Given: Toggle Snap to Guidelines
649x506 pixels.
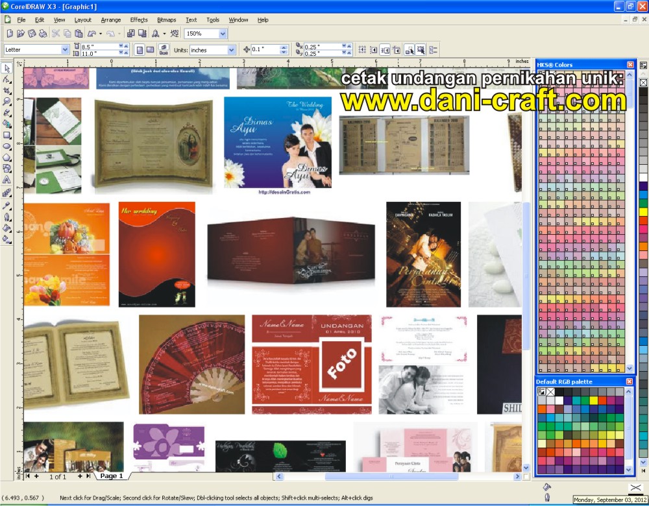Looking at the screenshot, I should (x=373, y=50).
